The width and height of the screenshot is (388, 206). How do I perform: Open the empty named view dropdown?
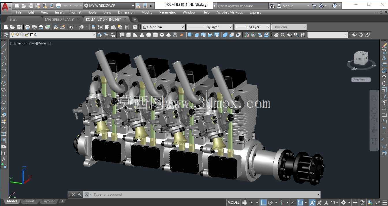328,35
